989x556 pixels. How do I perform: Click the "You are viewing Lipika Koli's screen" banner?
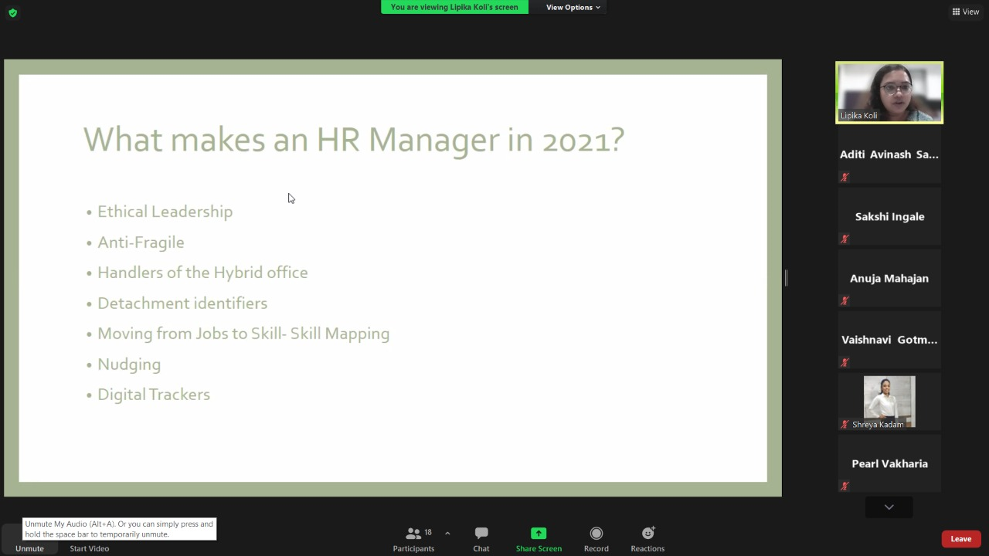click(x=454, y=8)
